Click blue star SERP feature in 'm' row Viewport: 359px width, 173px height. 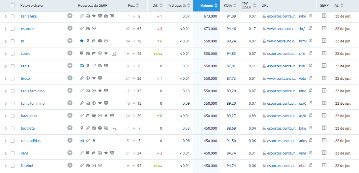(82, 41)
